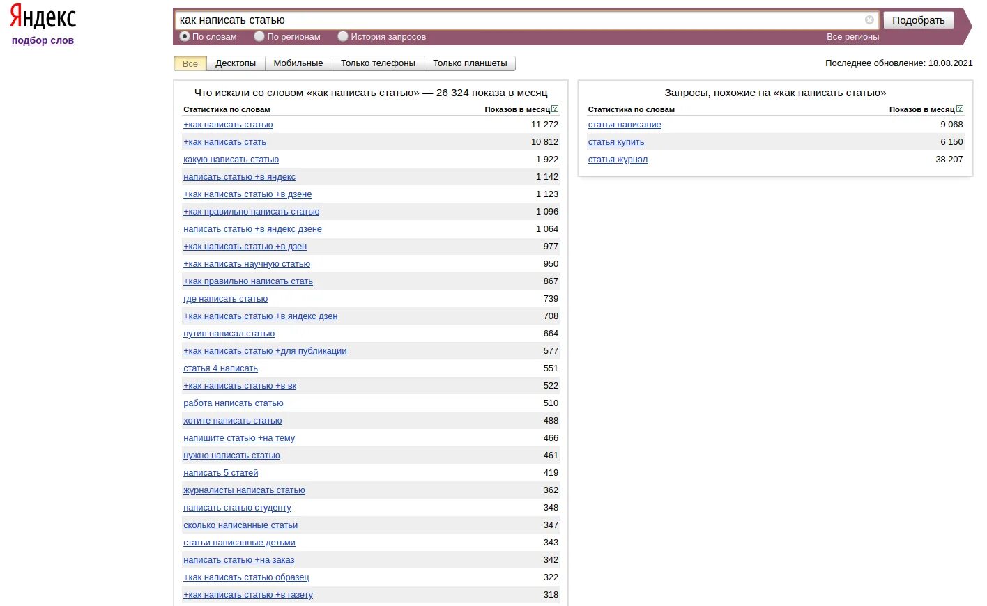The width and height of the screenshot is (987, 606).
Task: Open the 'какую написать статью' link
Action: [x=231, y=160]
